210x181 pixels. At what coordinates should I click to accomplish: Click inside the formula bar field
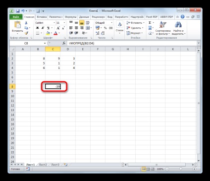click(x=132, y=43)
